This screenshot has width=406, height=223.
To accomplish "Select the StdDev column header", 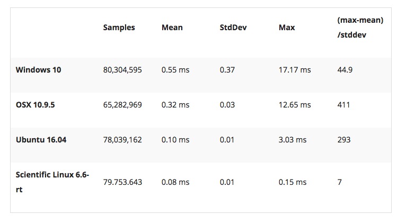I will 233,28.
